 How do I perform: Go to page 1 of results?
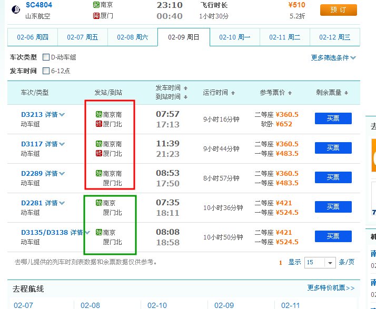point(281,263)
